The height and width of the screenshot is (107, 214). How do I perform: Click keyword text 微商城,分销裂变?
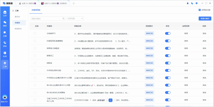(53, 48)
